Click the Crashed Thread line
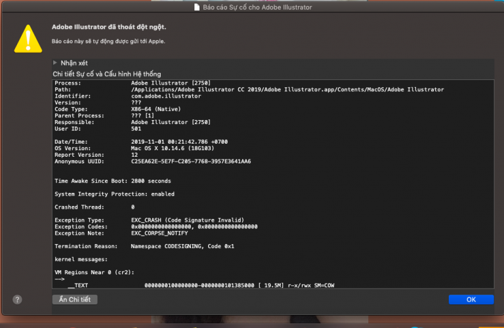 94,207
